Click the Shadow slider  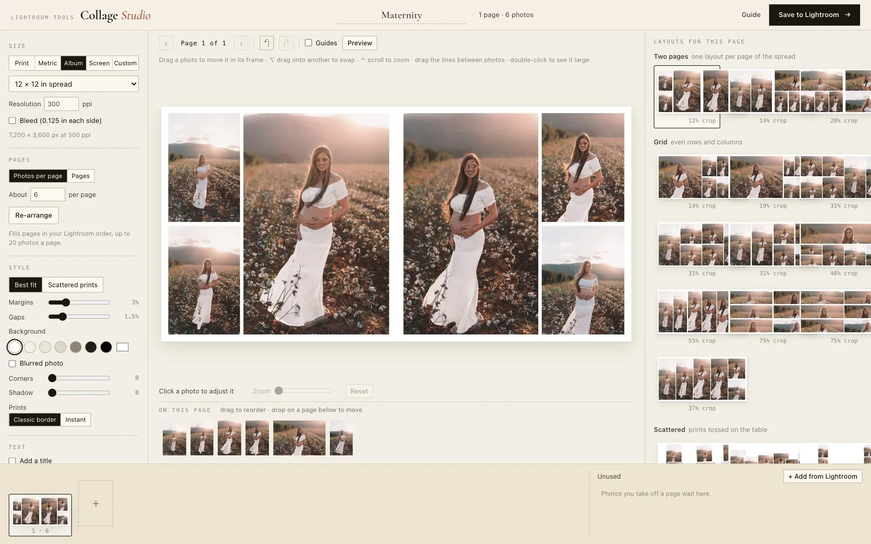(x=79, y=392)
